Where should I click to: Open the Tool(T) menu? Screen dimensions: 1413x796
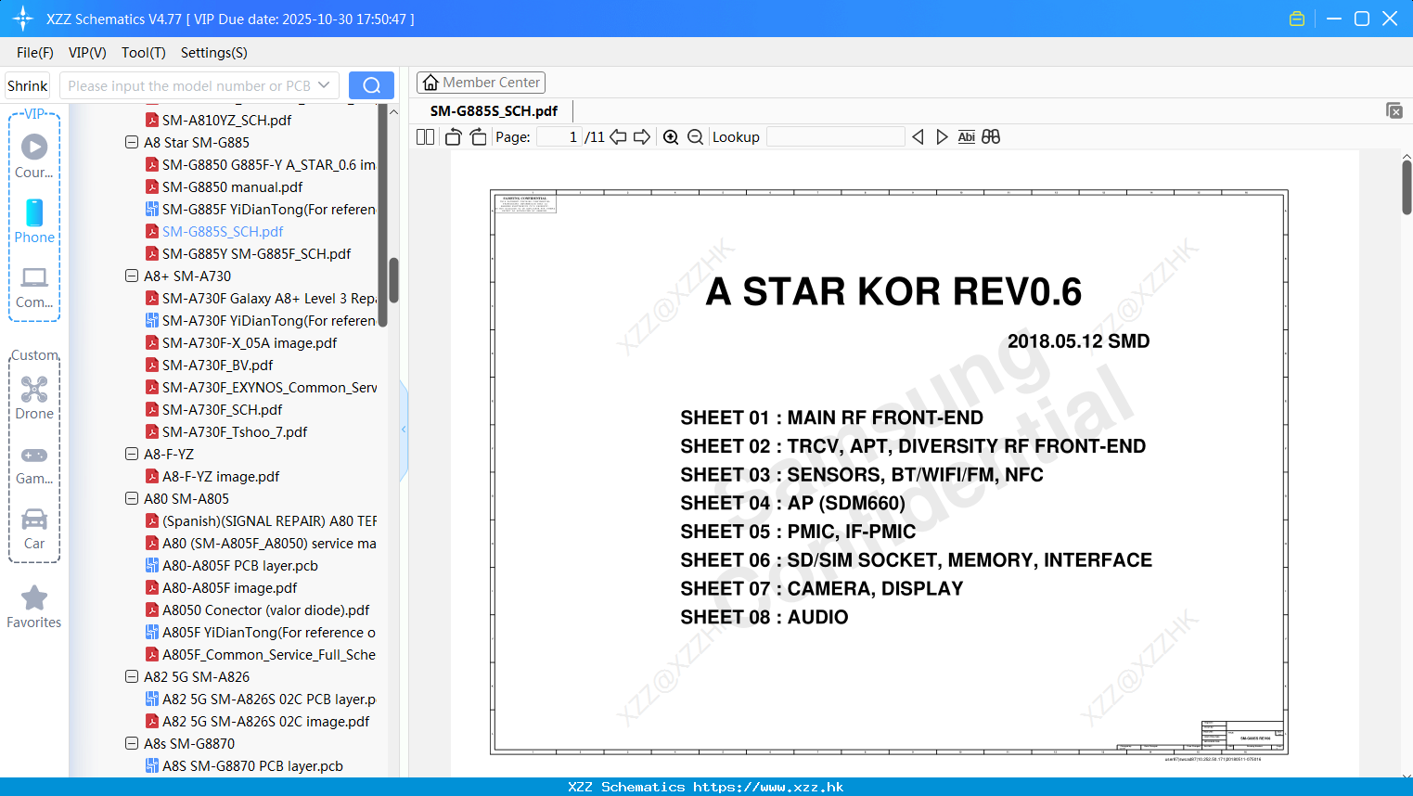(144, 53)
